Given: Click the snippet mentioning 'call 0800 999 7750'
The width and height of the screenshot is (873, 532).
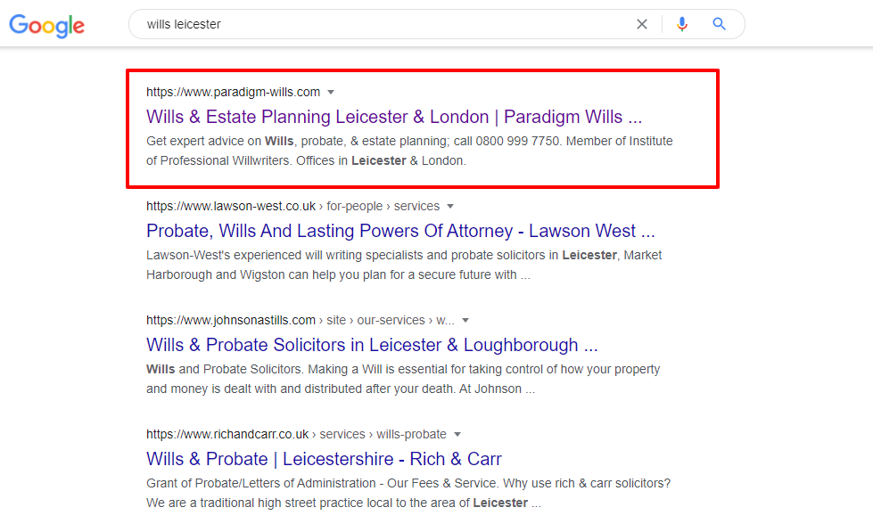Looking at the screenshot, I should point(410,151).
